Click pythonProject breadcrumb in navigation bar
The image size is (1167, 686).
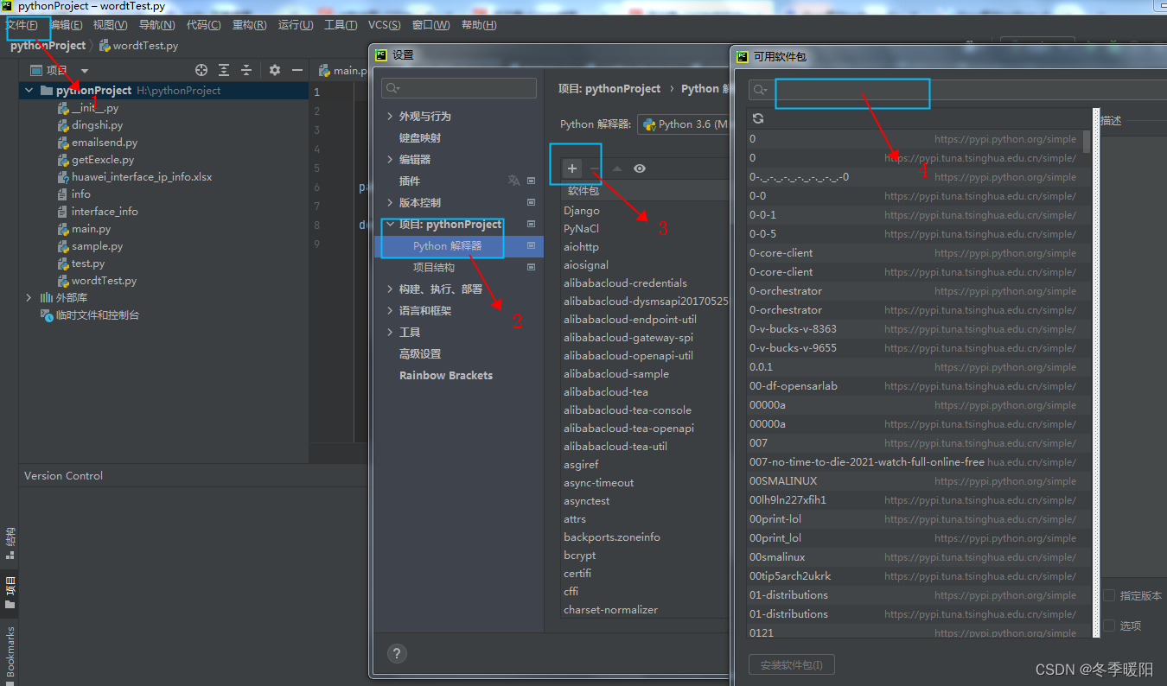point(48,45)
